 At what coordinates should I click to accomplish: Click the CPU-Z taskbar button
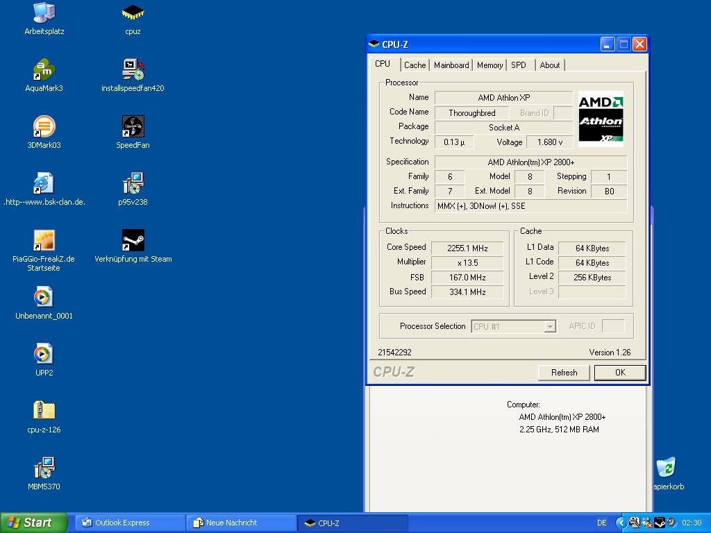[x=353, y=523]
